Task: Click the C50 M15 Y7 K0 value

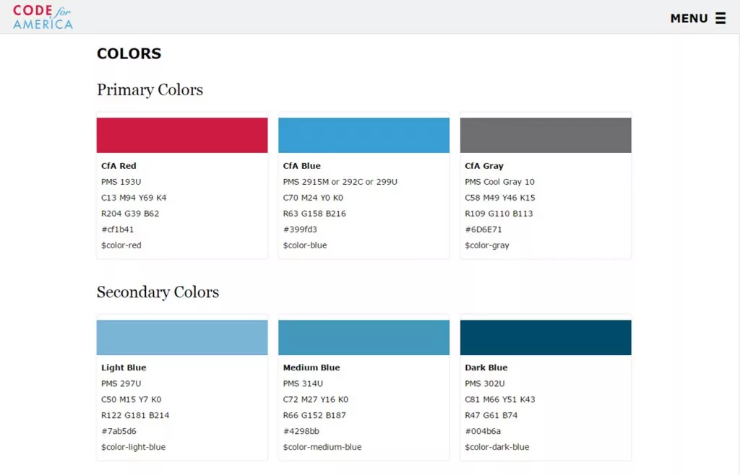Action: tap(132, 400)
